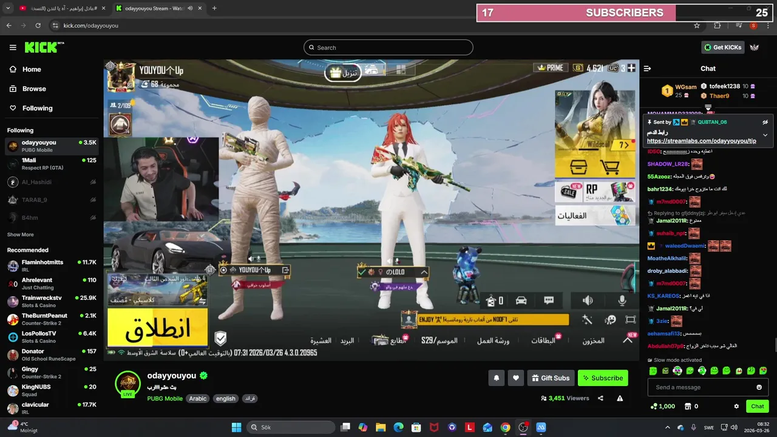
Task: Mute the odayyouyou Stream tab audio
Action: 191,8
